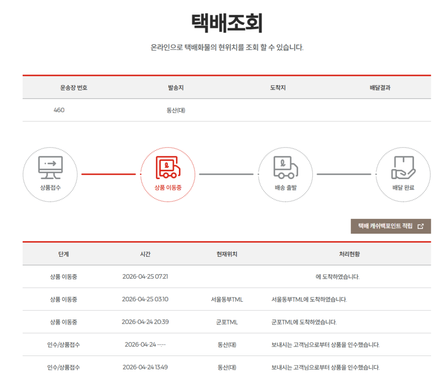Click the 택배조회 page title

tap(227, 23)
